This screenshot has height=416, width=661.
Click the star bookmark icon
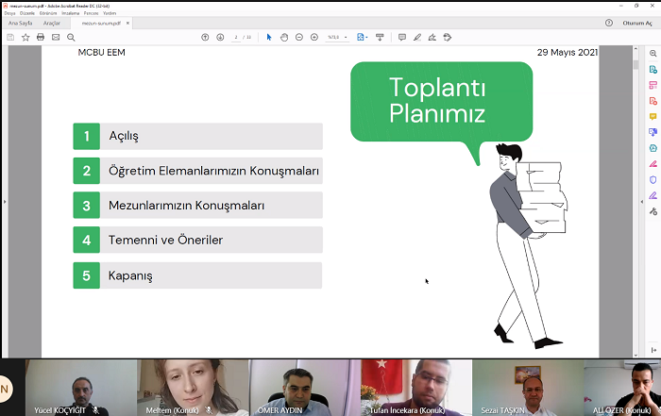coord(25,37)
